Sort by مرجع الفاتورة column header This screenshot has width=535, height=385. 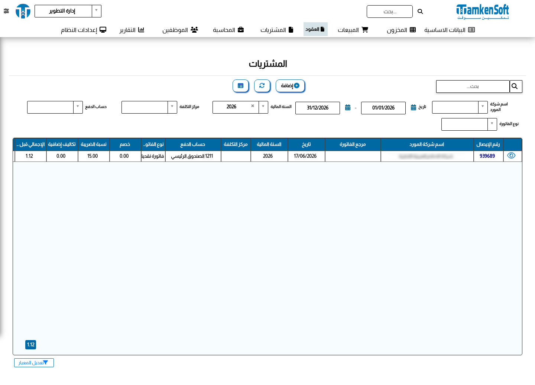coord(353,144)
